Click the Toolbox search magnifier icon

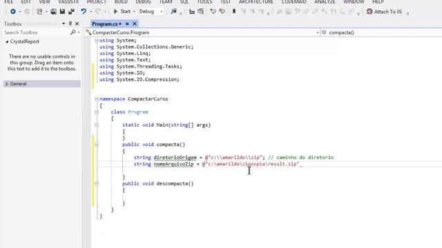tap(73, 32)
